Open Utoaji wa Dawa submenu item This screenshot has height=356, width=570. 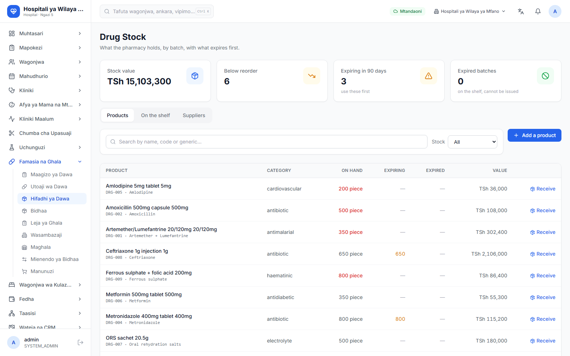point(52,187)
